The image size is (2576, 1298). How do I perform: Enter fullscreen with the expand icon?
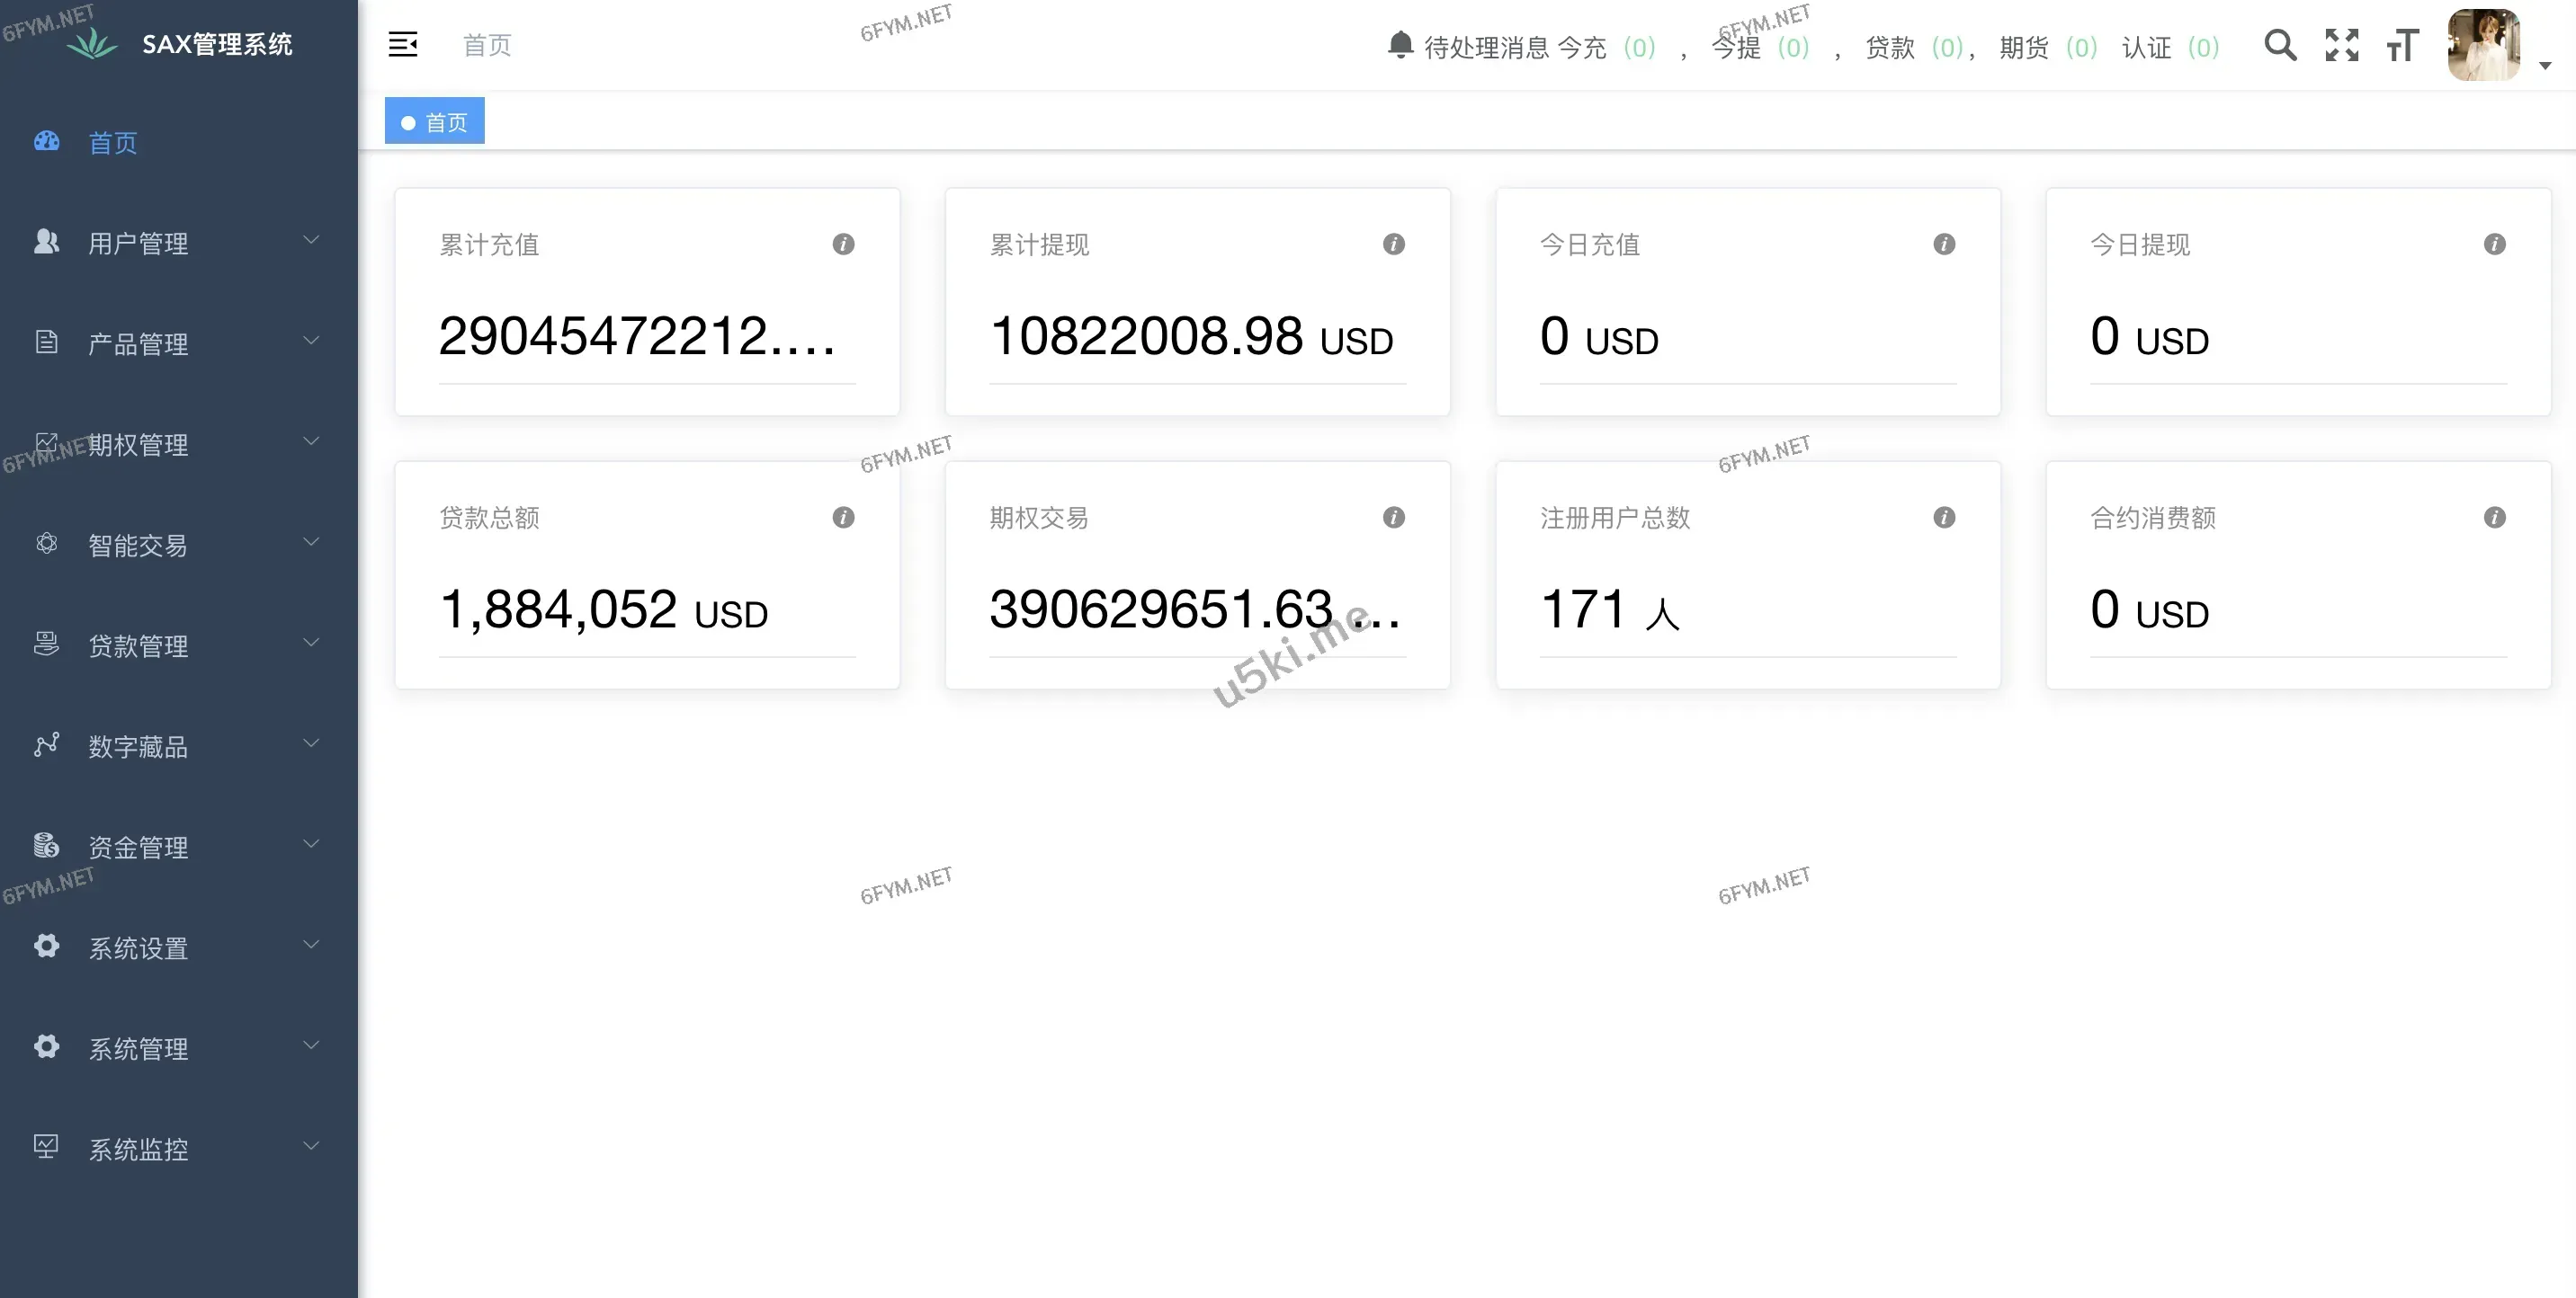tap(2341, 45)
